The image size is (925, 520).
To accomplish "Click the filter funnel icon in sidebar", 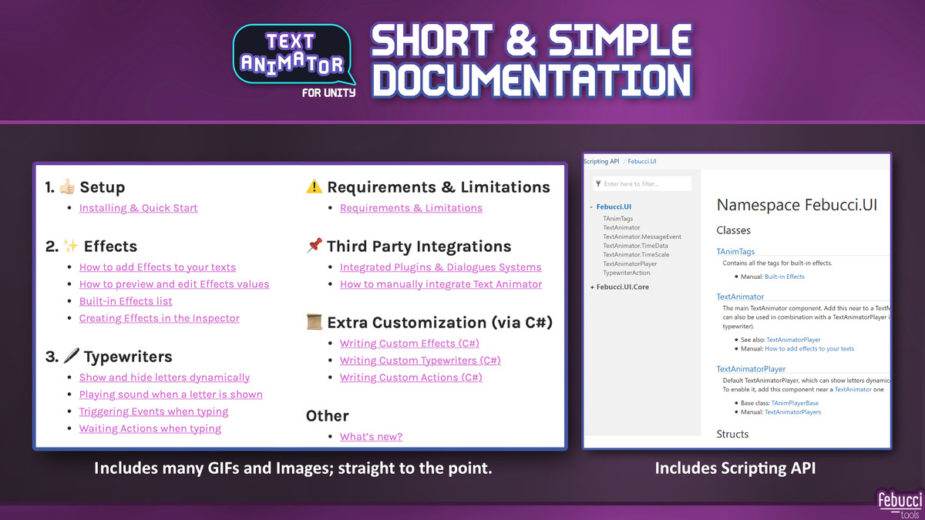I will [599, 184].
